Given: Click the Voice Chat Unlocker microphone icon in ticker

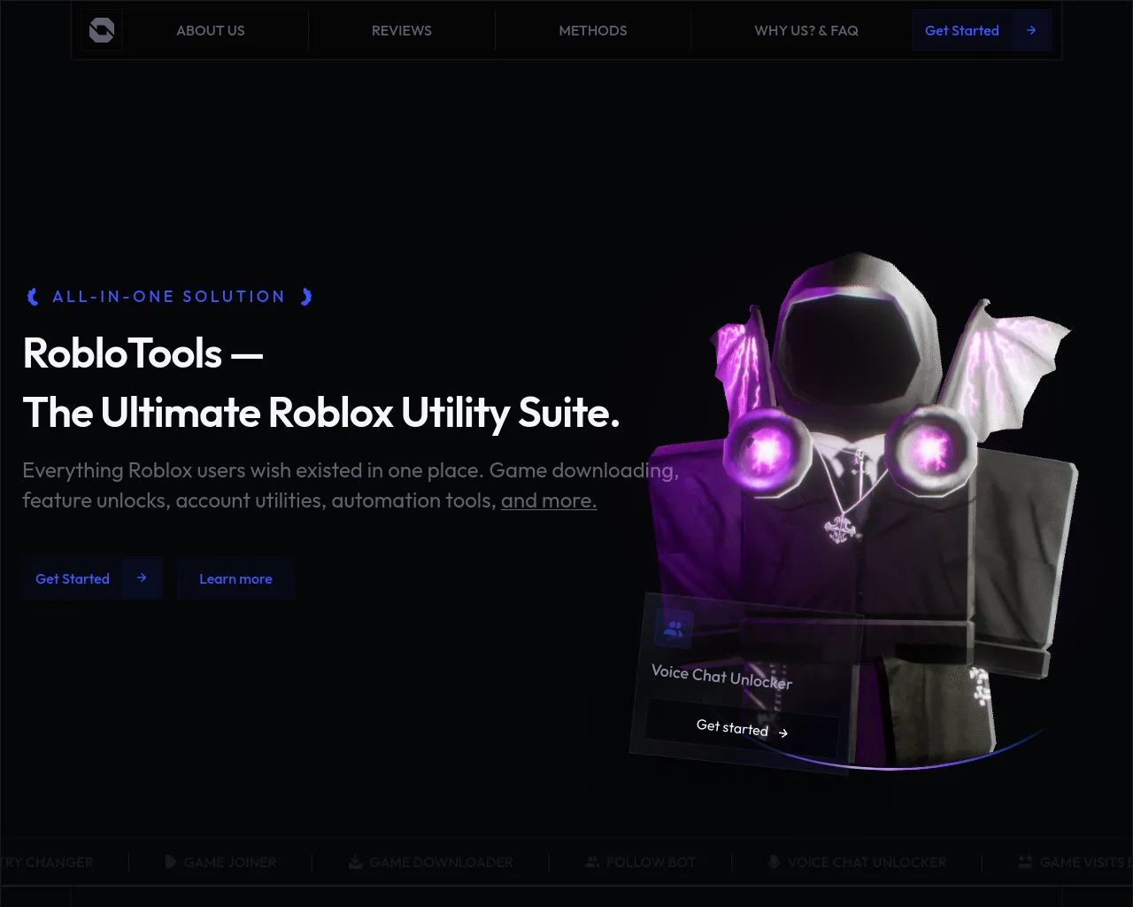Looking at the screenshot, I should point(774,862).
